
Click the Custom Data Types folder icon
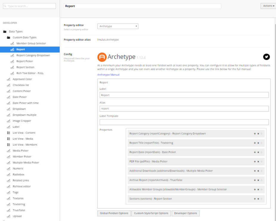(8, 38)
